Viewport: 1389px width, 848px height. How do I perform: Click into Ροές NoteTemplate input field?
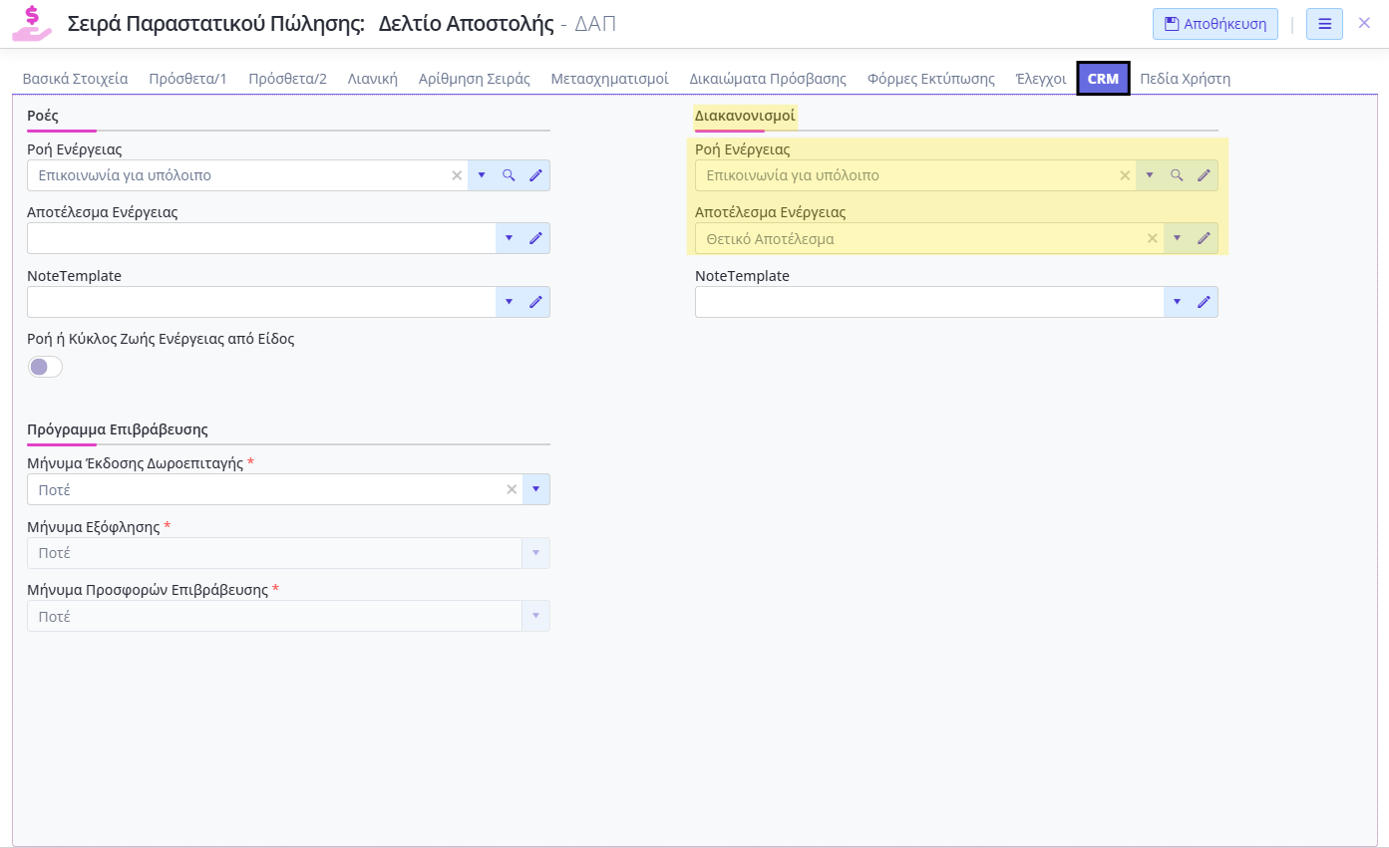(259, 302)
